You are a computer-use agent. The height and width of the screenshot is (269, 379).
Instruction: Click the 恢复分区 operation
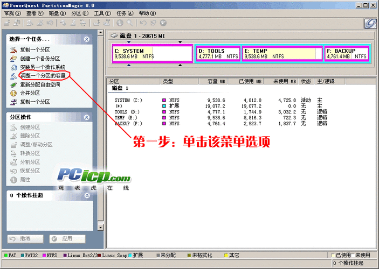click(x=30, y=171)
